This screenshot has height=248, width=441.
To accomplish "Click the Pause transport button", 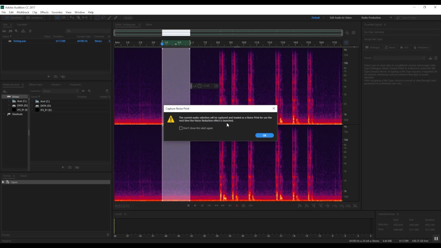I will pyautogui.click(x=202, y=206).
